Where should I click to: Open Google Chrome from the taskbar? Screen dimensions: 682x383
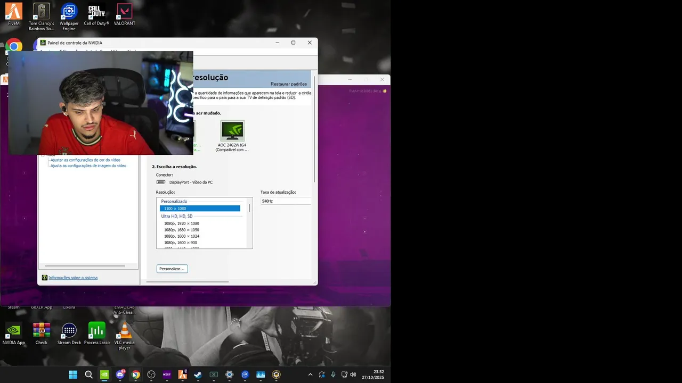[x=135, y=374]
